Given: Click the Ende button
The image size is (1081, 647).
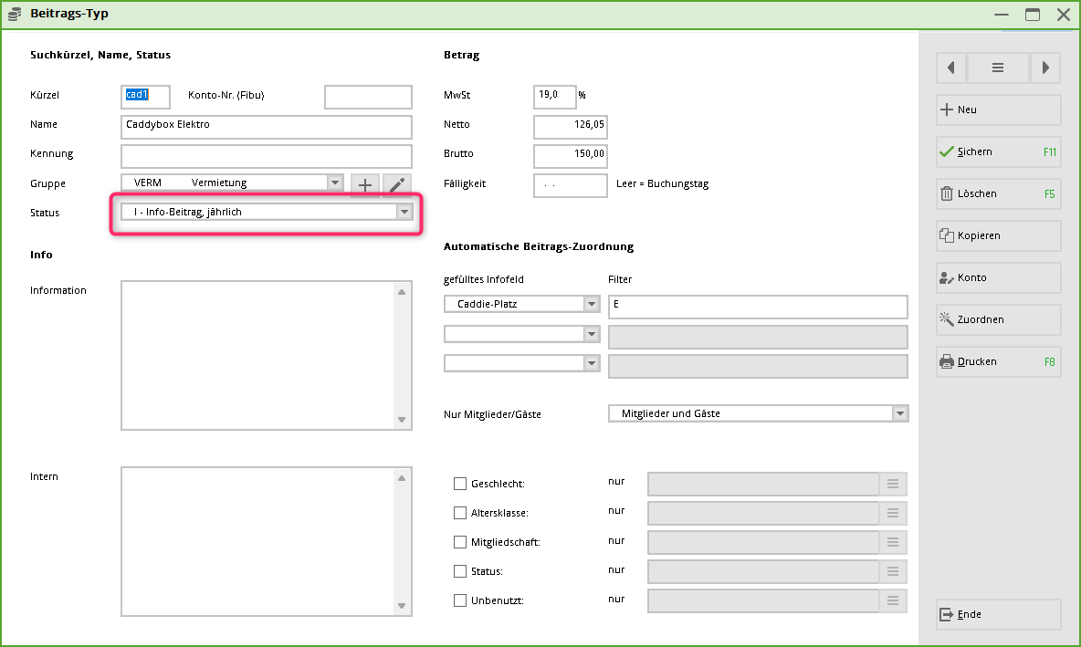Looking at the screenshot, I should (x=998, y=614).
